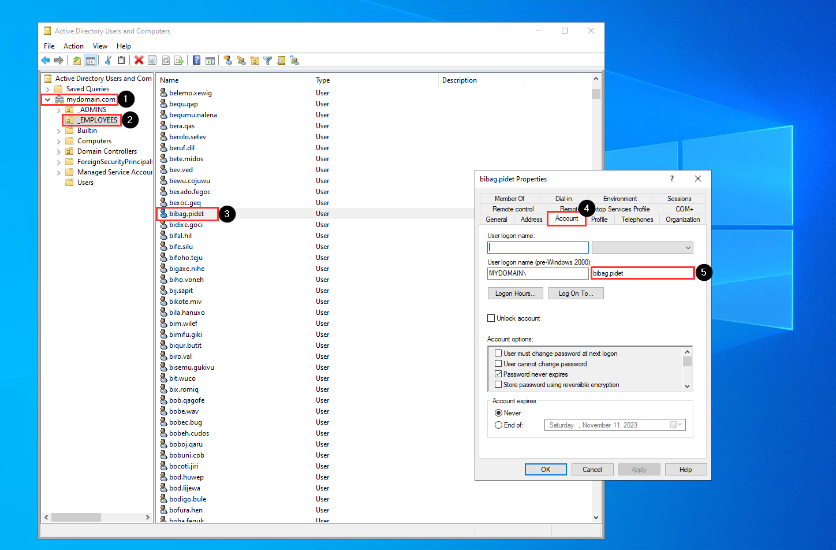Expand the Managed Service Accounts node
Screen dimensions: 836x550
59,172
